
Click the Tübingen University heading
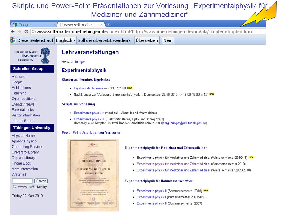(x=32, y=128)
